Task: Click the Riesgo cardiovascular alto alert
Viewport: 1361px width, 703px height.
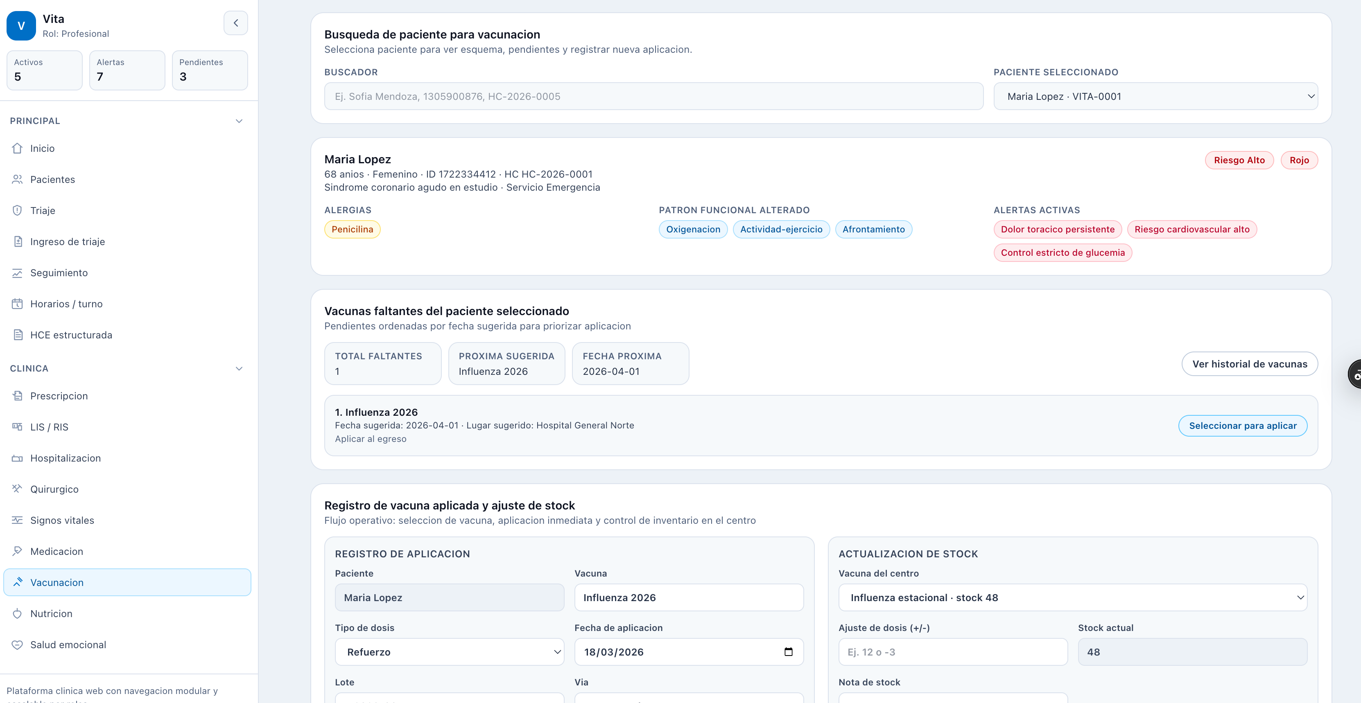Action: click(x=1192, y=230)
